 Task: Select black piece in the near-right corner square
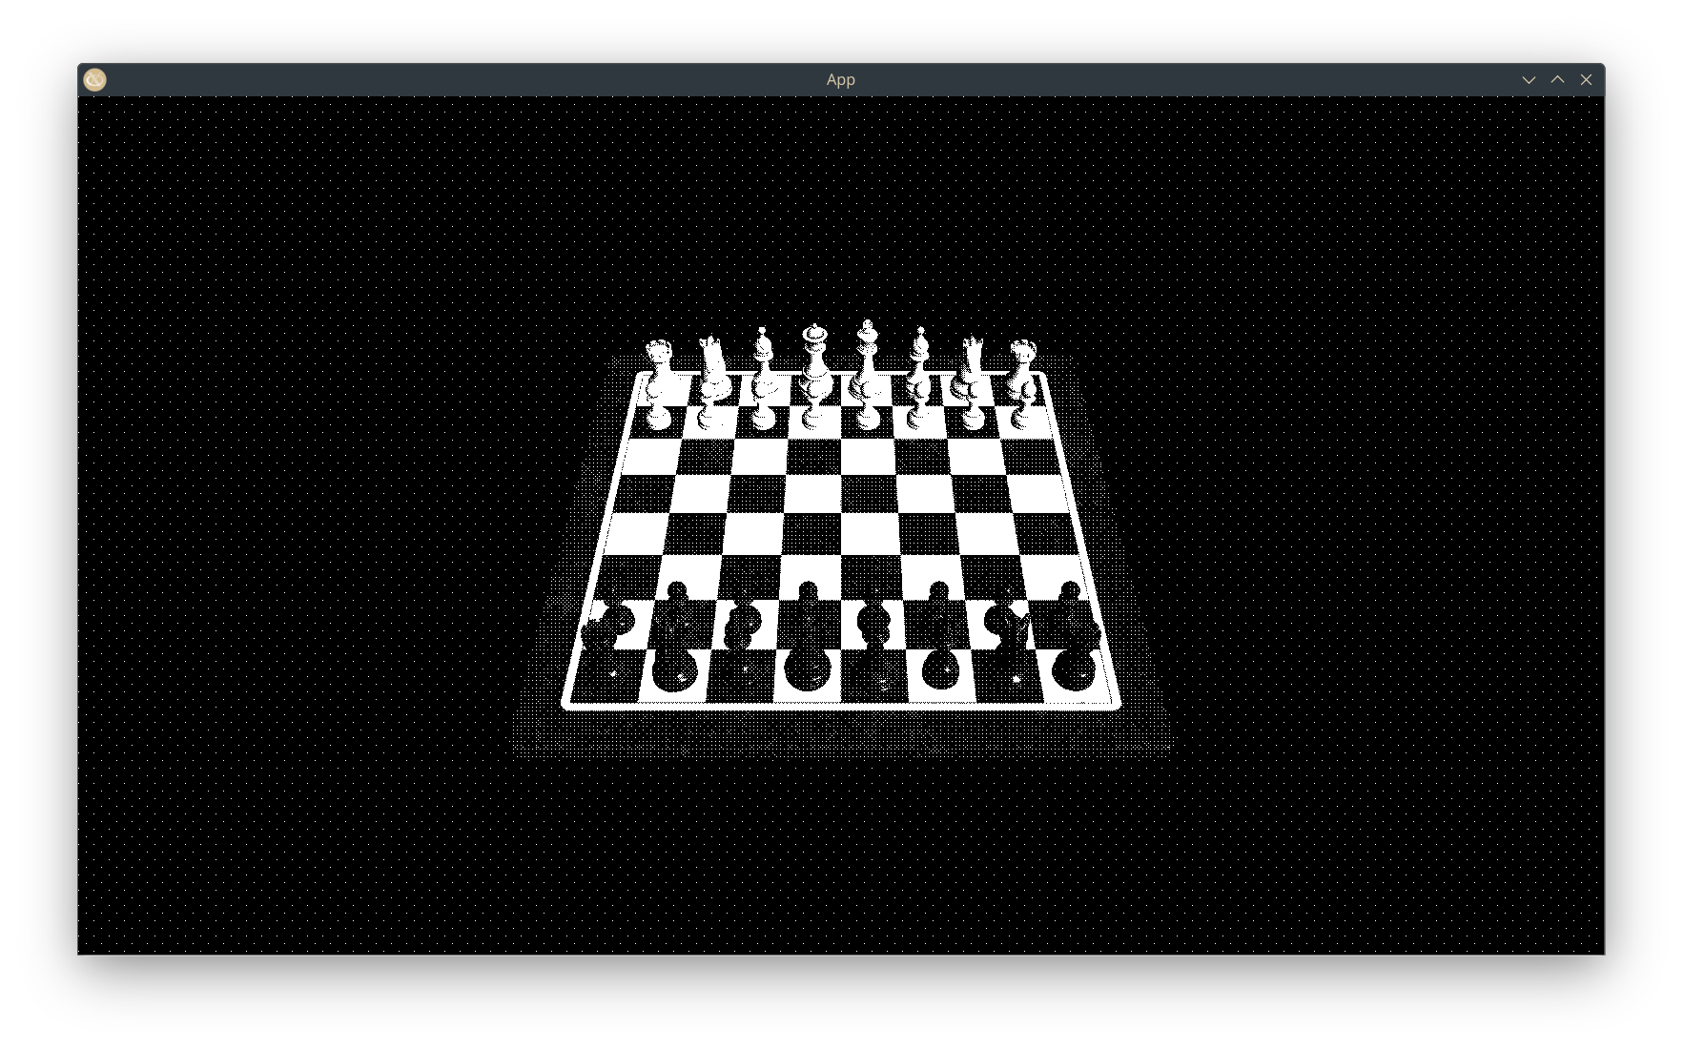click(x=1076, y=668)
